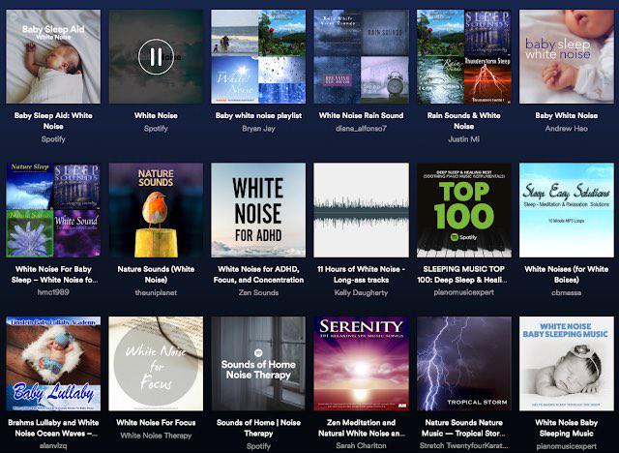Screen dimensions: 619x453
Task: Click 'White Noise for ADHD, Focus, and Concentration' title
Action: click(258, 275)
